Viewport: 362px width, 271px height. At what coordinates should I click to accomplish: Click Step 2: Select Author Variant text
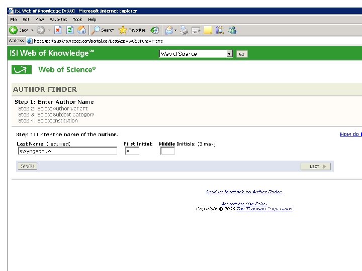(x=53, y=108)
